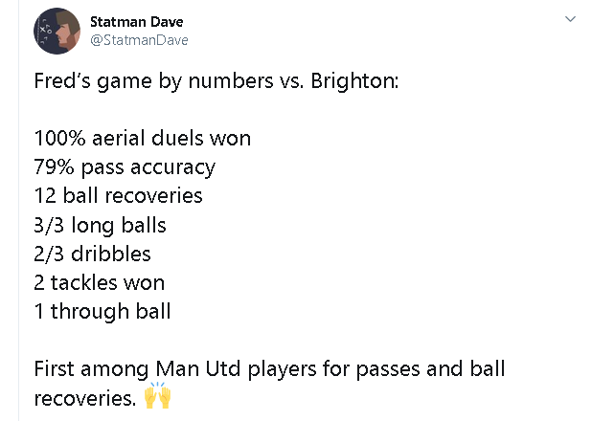The width and height of the screenshot is (592, 421).
Task: Visit the @StatmanDave handle link
Action: click(139, 40)
